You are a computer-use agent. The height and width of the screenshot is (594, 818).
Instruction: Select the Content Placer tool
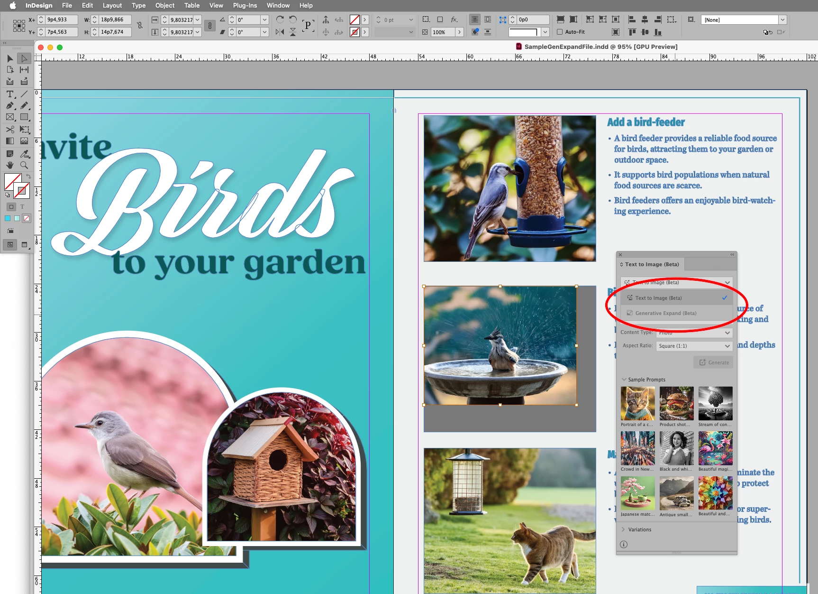(x=24, y=81)
